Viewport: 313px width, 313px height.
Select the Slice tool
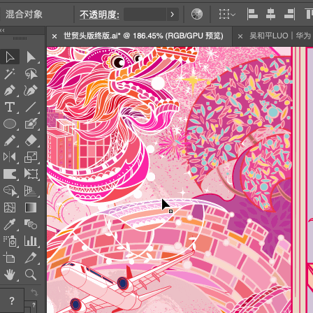tap(31, 258)
